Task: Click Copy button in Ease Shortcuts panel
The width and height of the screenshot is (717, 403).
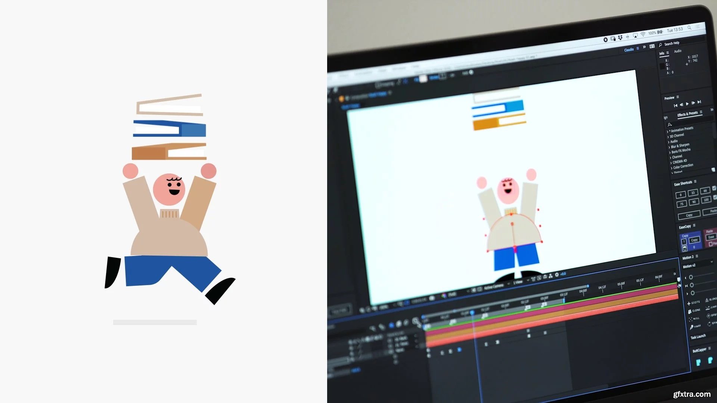Action: point(689,215)
